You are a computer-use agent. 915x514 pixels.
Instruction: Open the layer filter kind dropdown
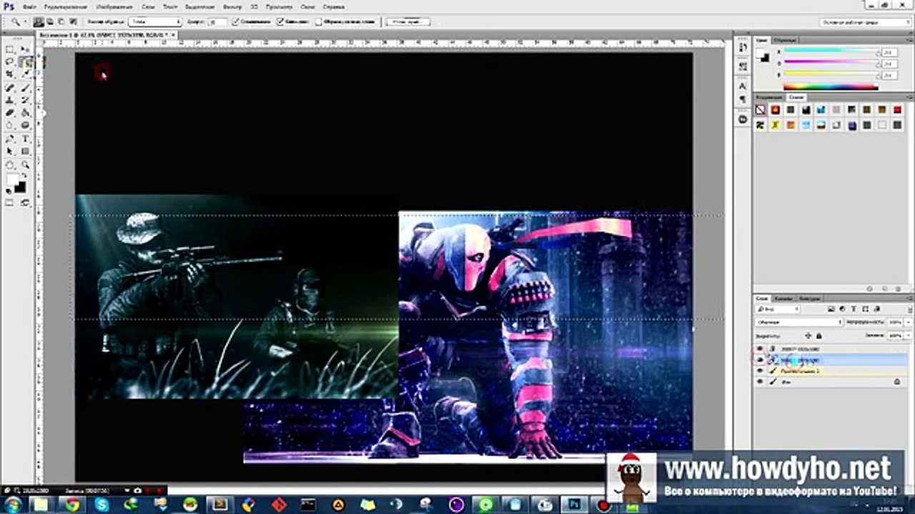point(778,309)
